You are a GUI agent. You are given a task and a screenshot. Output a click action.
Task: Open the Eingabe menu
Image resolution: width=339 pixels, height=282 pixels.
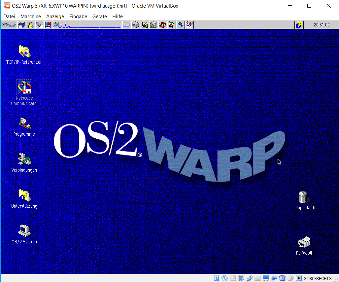point(78,17)
